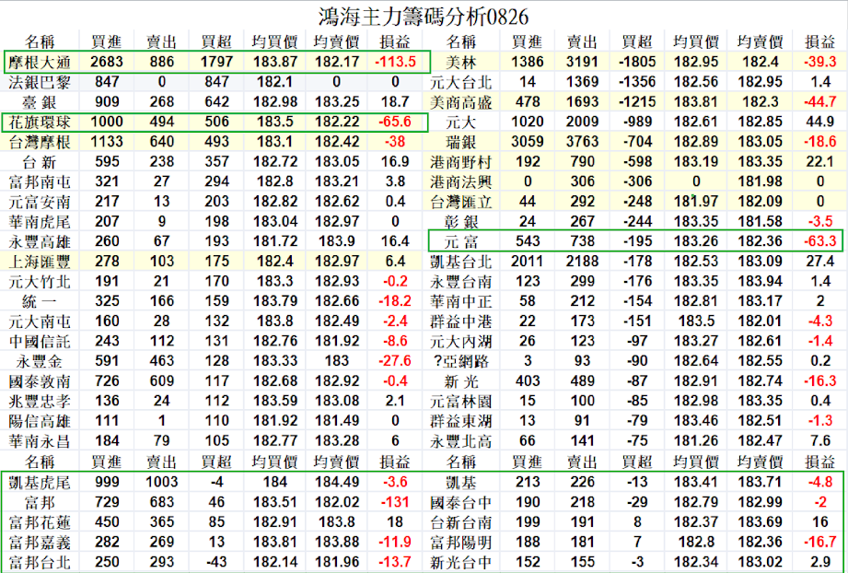Select 摩根大通's loss value -113.5

(x=395, y=62)
